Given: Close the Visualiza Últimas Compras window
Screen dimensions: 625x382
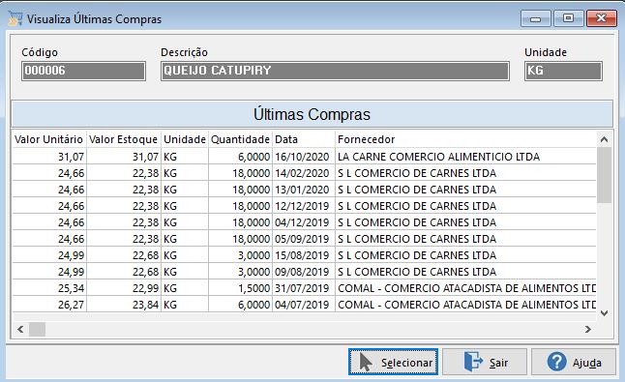Looking at the screenshot, I should 601,18.
